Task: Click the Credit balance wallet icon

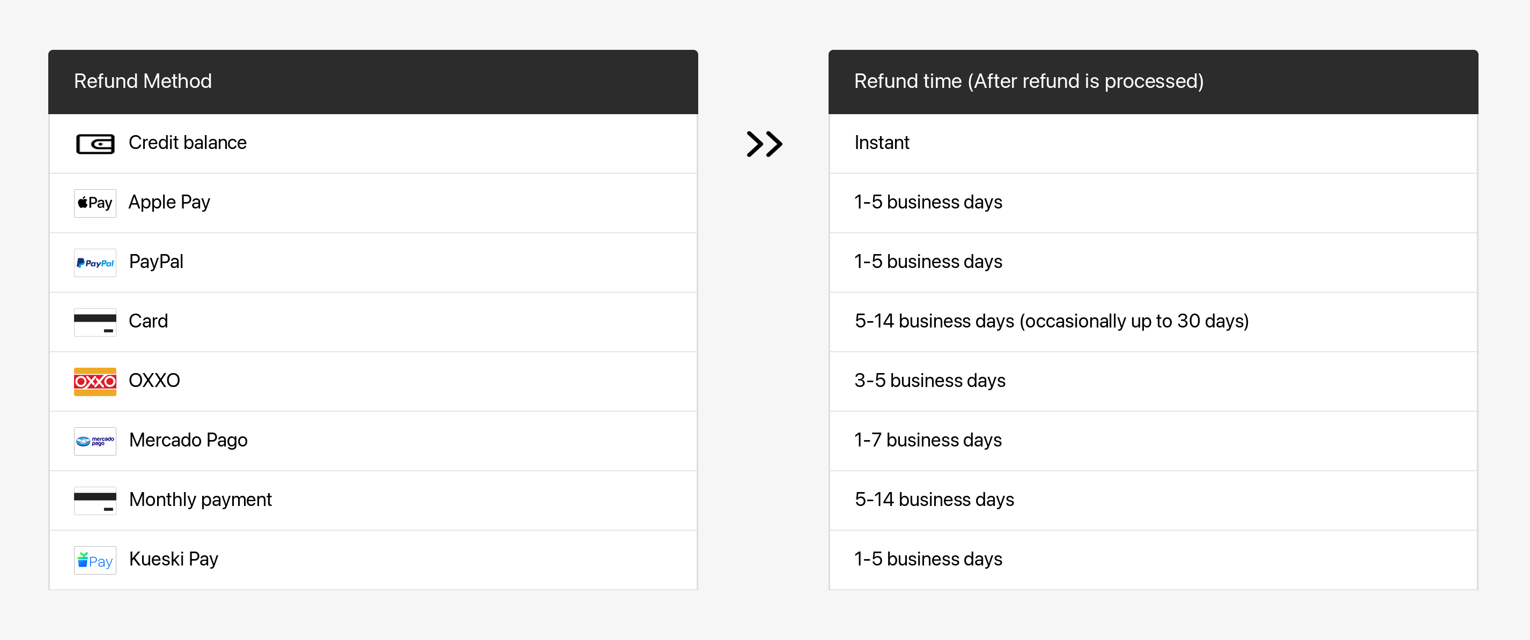Action: [x=95, y=144]
